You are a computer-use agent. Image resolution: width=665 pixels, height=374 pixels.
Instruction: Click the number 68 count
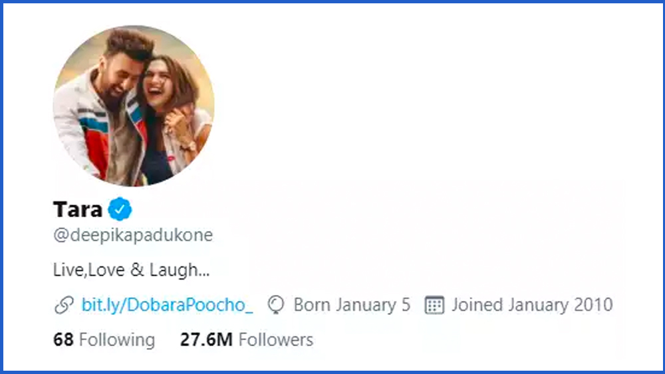pos(63,340)
